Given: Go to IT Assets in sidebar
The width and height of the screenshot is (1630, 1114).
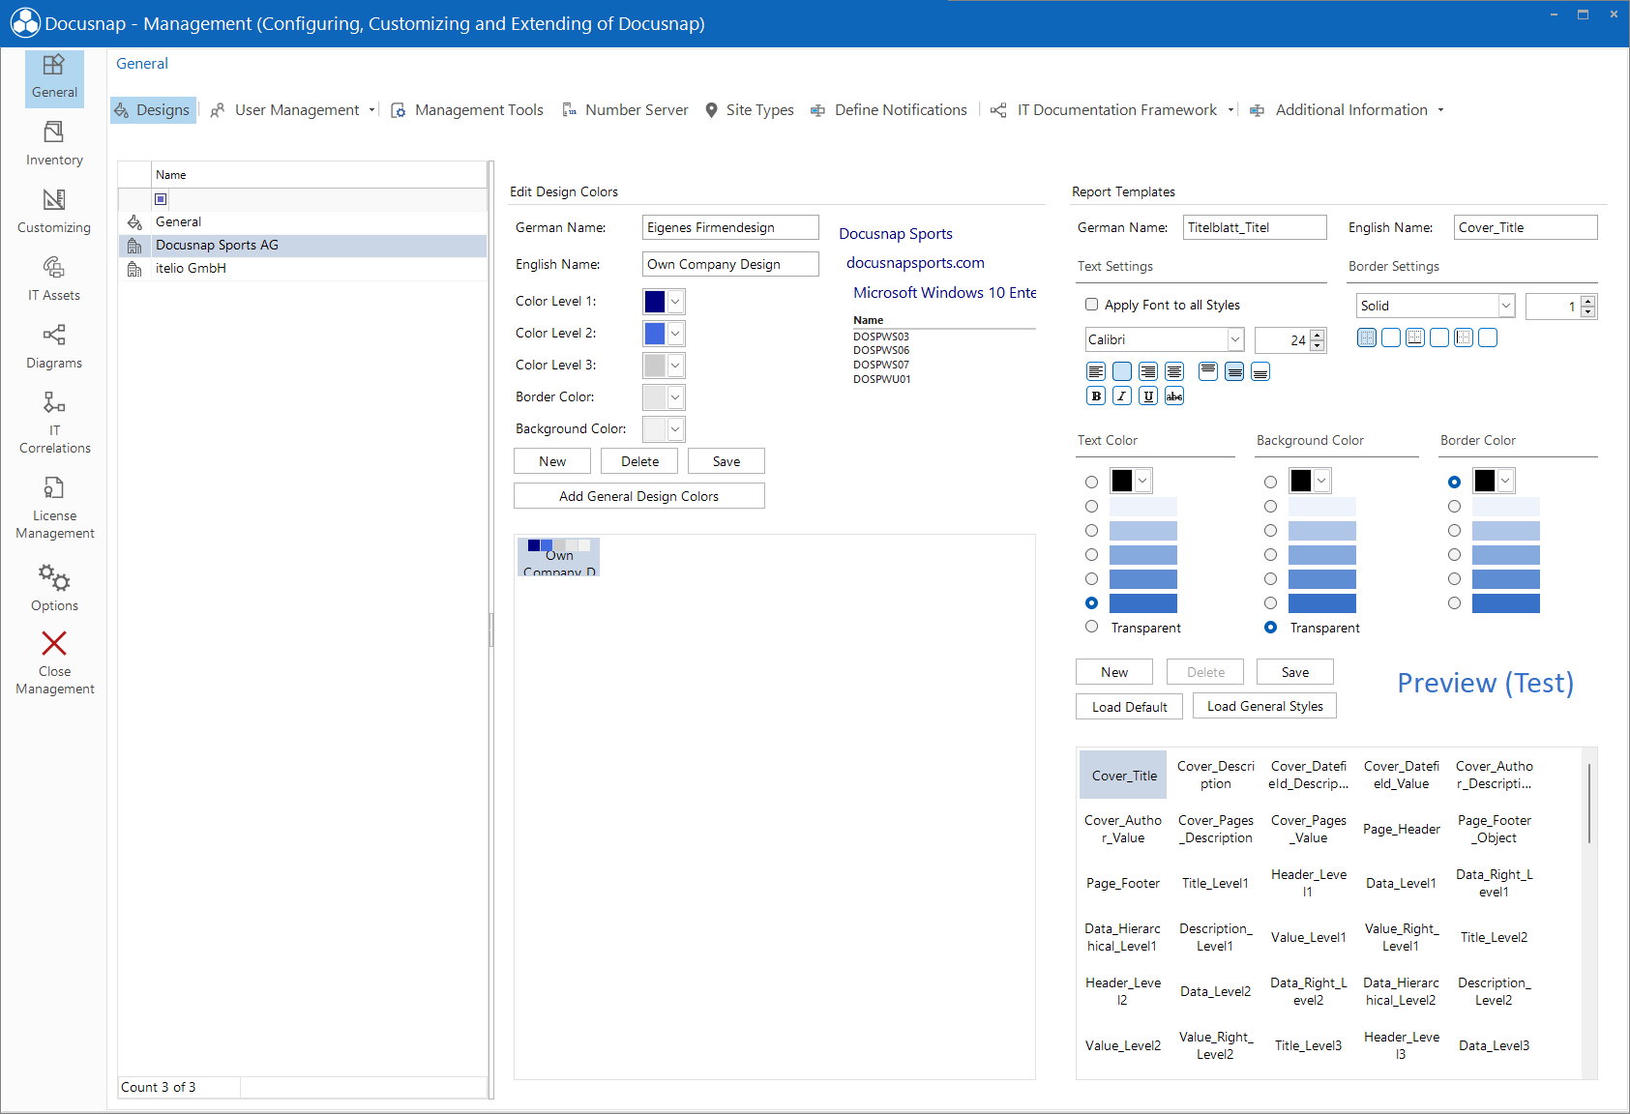Looking at the screenshot, I should click(x=54, y=279).
